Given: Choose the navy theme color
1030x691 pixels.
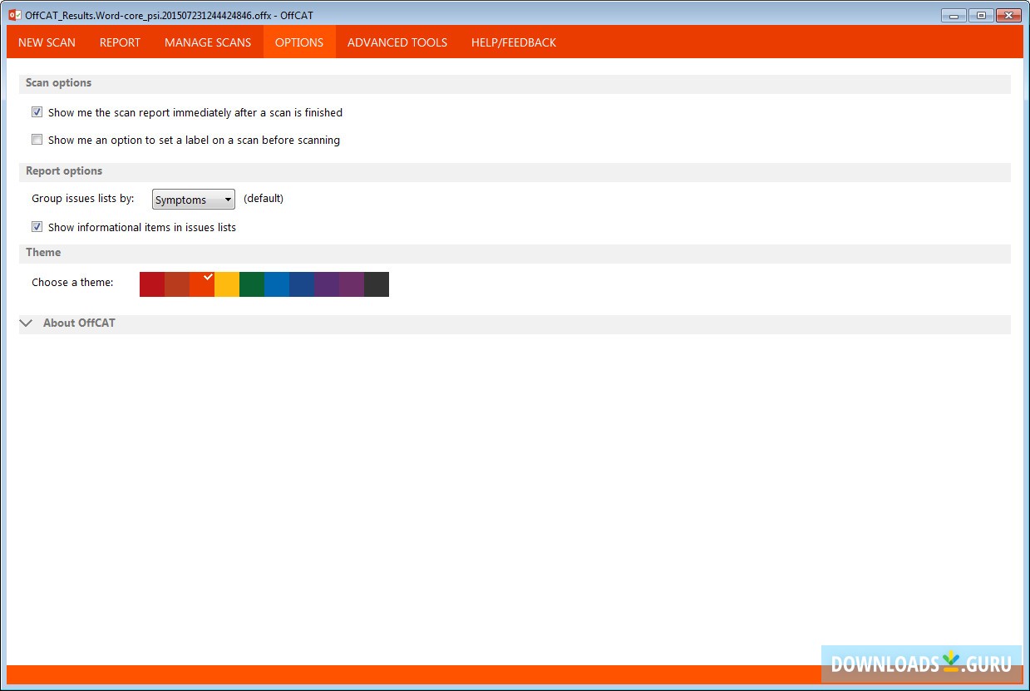Looking at the screenshot, I should click(301, 284).
